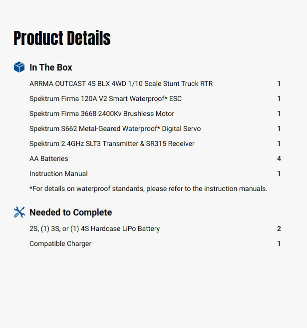
Task: Click the wrench and screwdriver tools icon
Action: point(19,212)
